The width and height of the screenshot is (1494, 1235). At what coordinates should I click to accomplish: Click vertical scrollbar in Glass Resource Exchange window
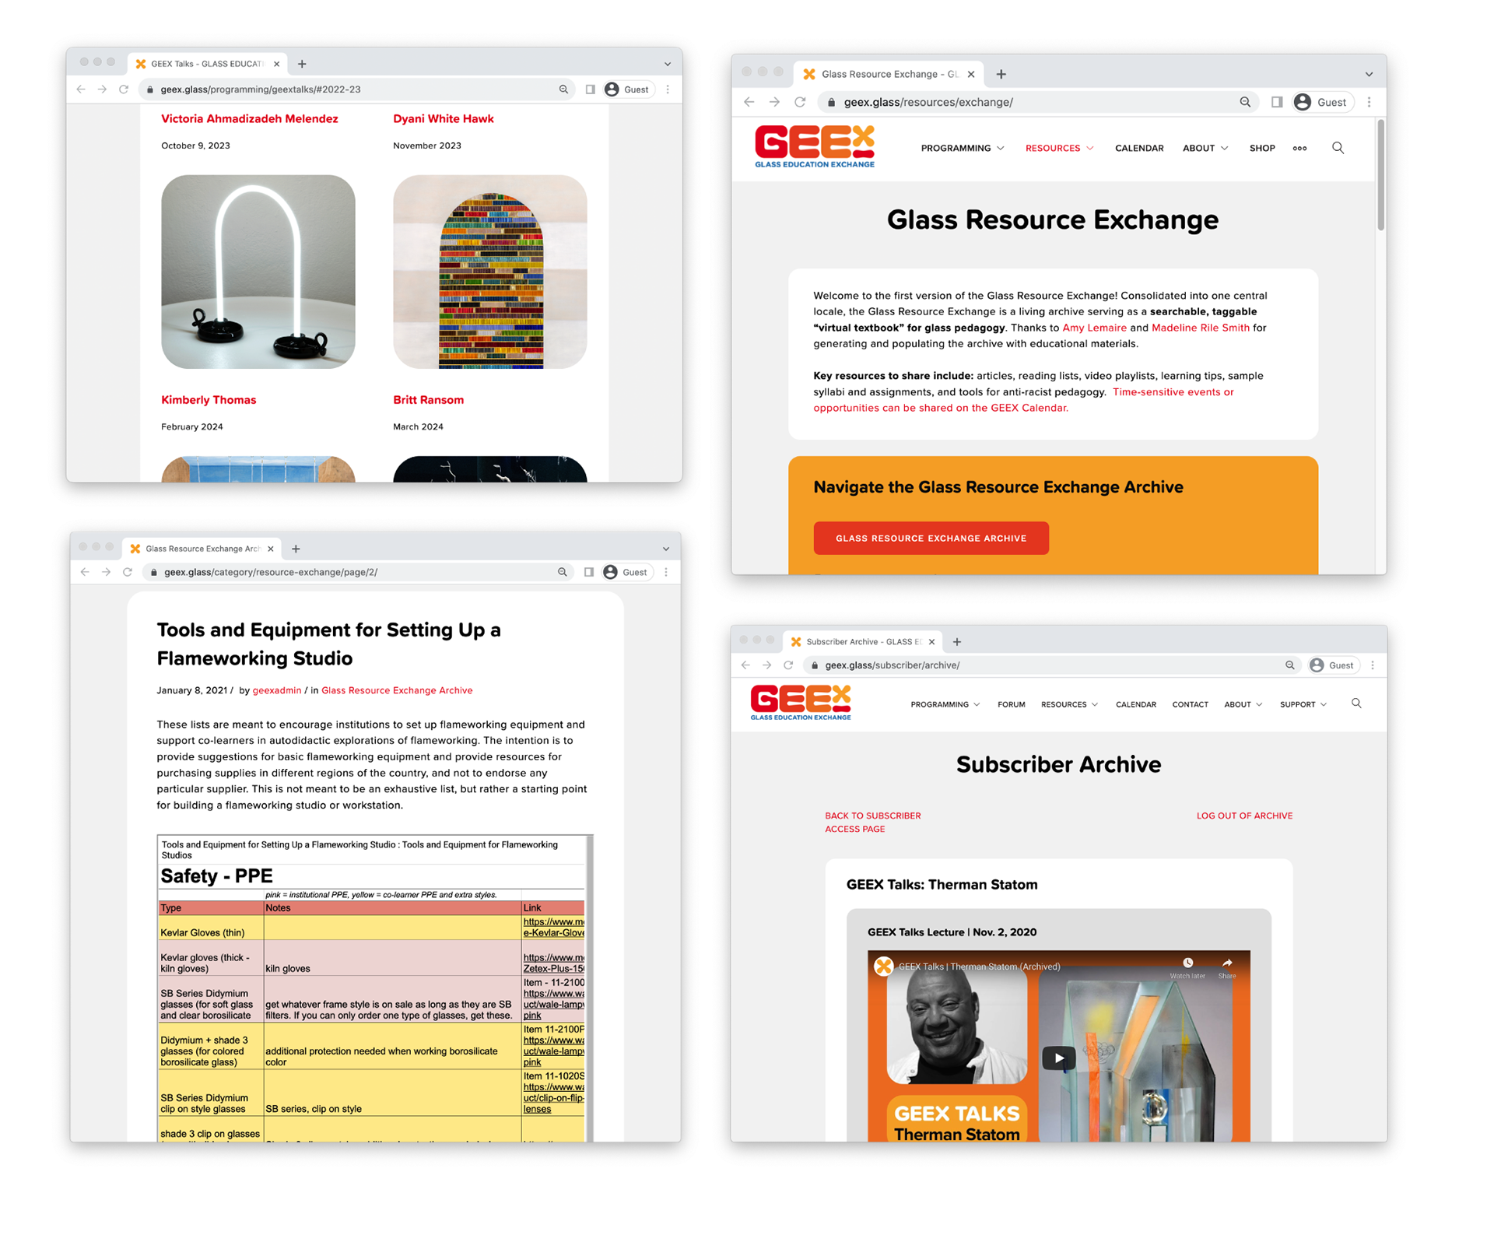pyautogui.click(x=1380, y=175)
